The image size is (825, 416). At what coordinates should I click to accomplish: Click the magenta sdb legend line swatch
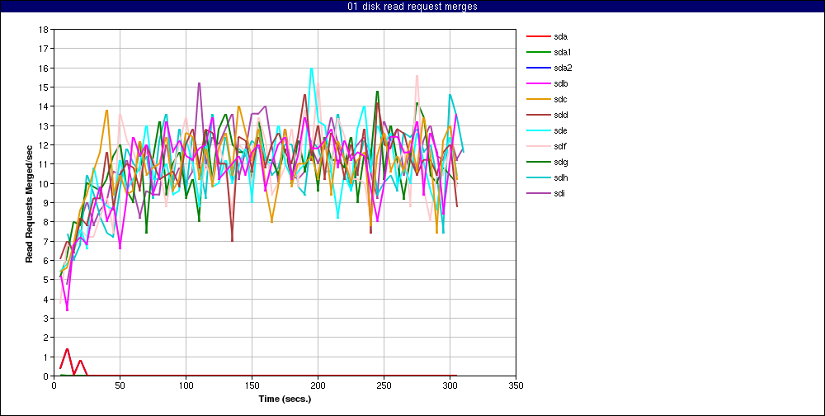pos(538,83)
